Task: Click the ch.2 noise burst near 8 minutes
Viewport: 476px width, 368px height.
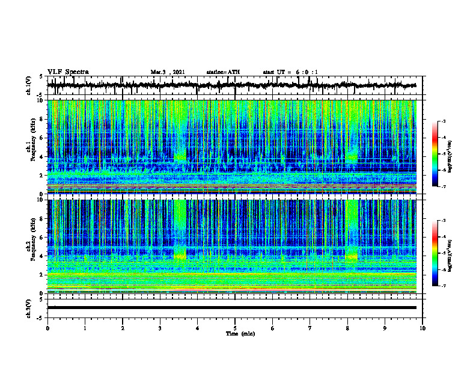Action: click(352, 230)
